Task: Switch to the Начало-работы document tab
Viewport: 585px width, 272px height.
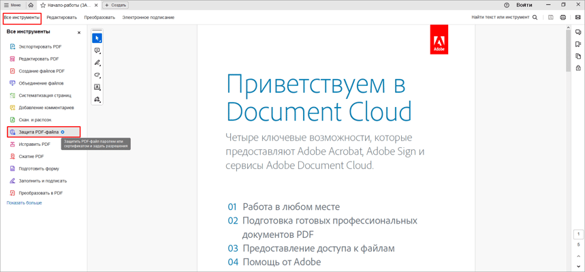Action: pos(69,5)
